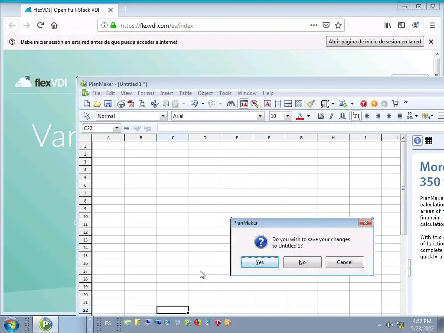Click 'Abrir página de inicio de sesión en la red'
The height and width of the screenshot is (333, 444).
pyautogui.click(x=375, y=42)
